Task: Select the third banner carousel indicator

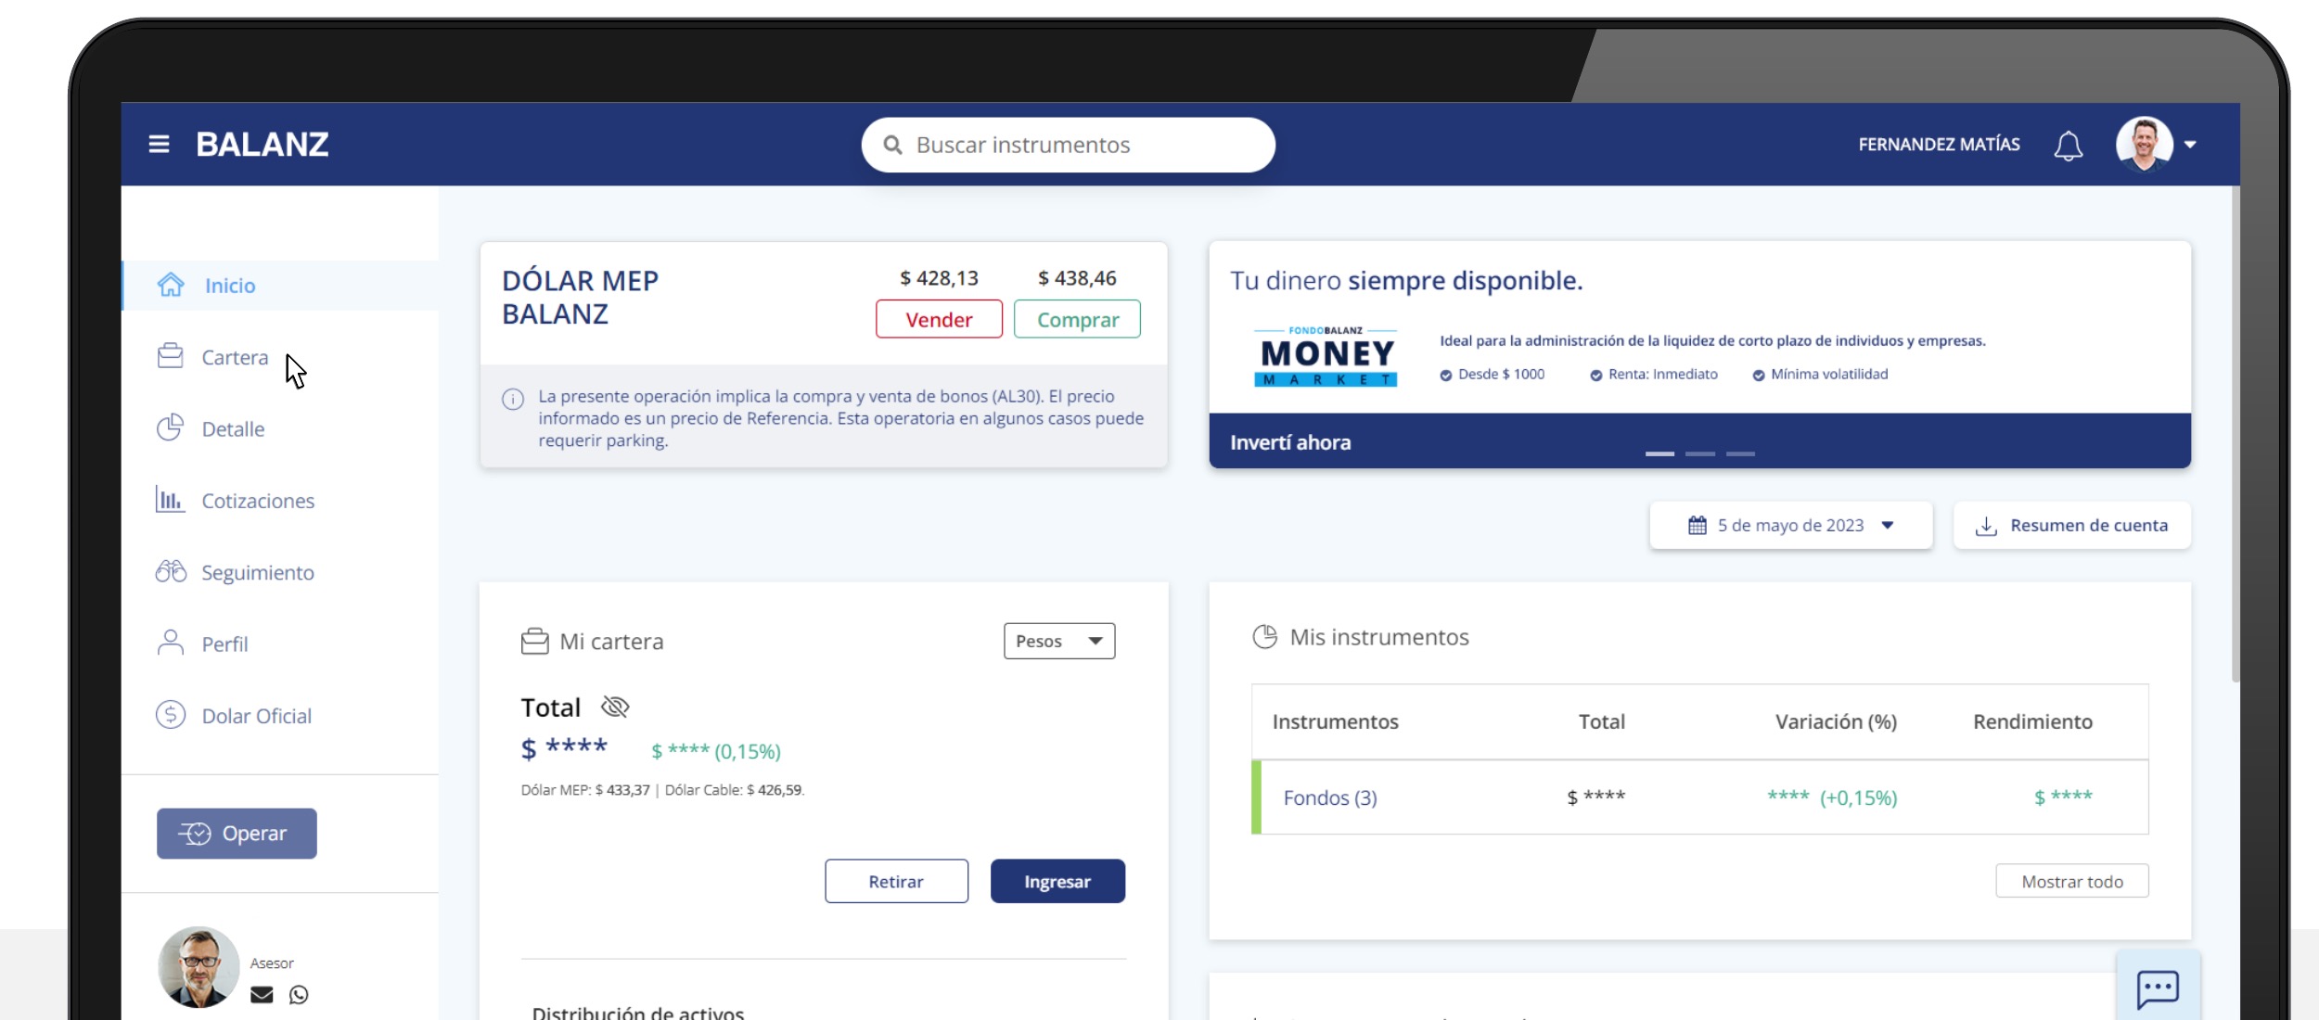Action: [x=1740, y=453]
